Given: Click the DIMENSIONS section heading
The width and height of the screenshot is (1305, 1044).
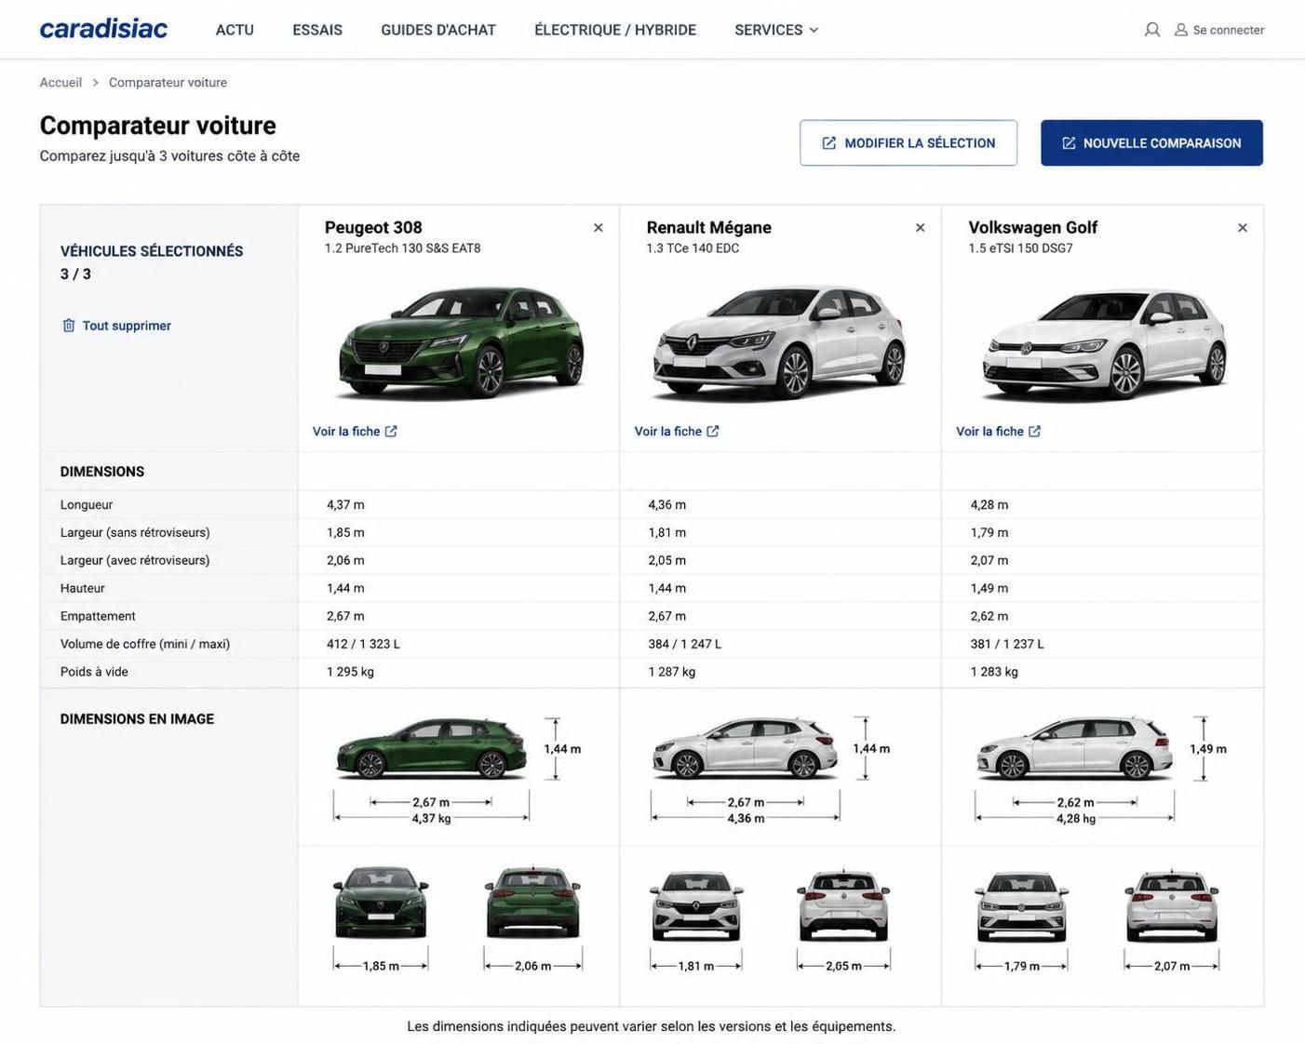Looking at the screenshot, I should [102, 472].
